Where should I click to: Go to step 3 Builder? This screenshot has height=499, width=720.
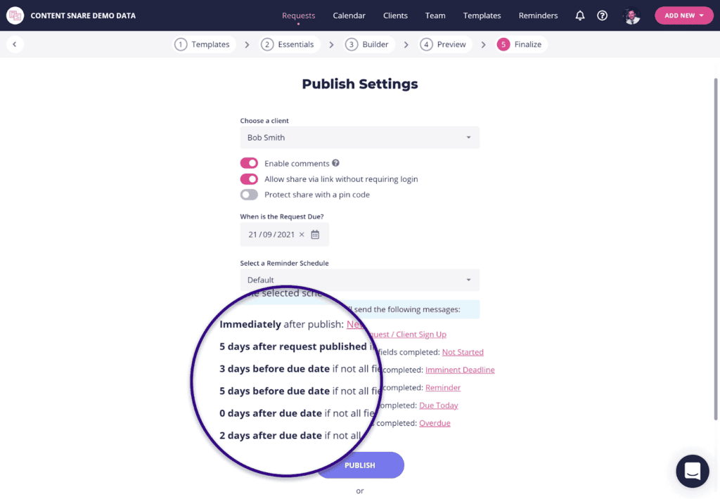(369, 44)
